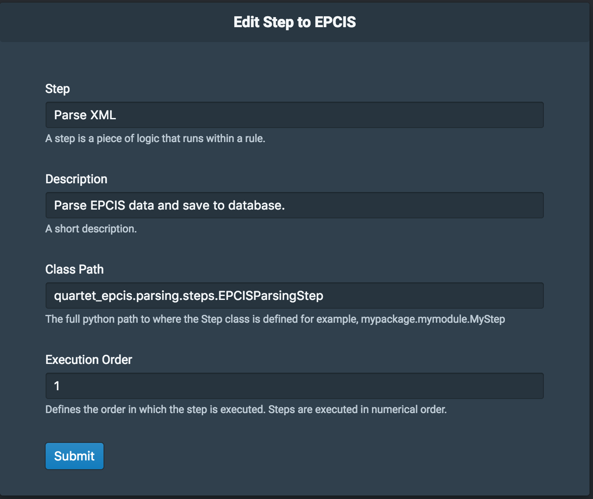Image resolution: width=593 pixels, height=499 pixels.
Task: Place cursor on "EPCISParsingStep" in Class Path
Action: 271,296
